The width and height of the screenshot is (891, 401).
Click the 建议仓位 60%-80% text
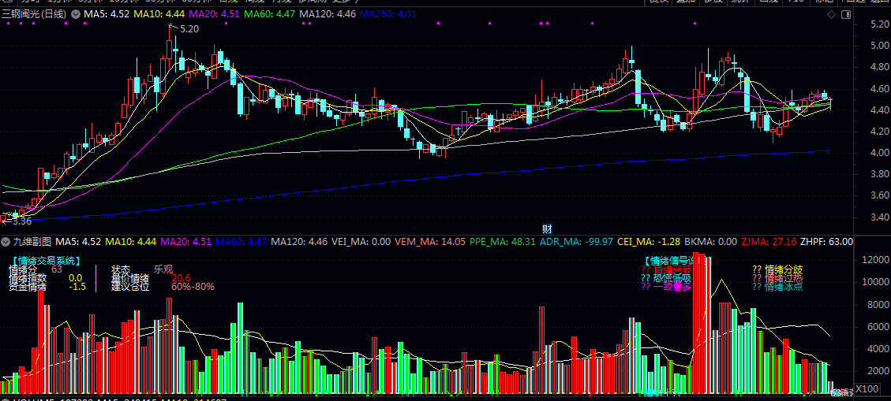pos(163,287)
